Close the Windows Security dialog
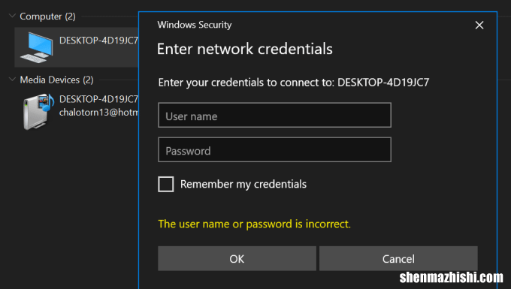Screen dimensions: 511x289 (x=479, y=25)
